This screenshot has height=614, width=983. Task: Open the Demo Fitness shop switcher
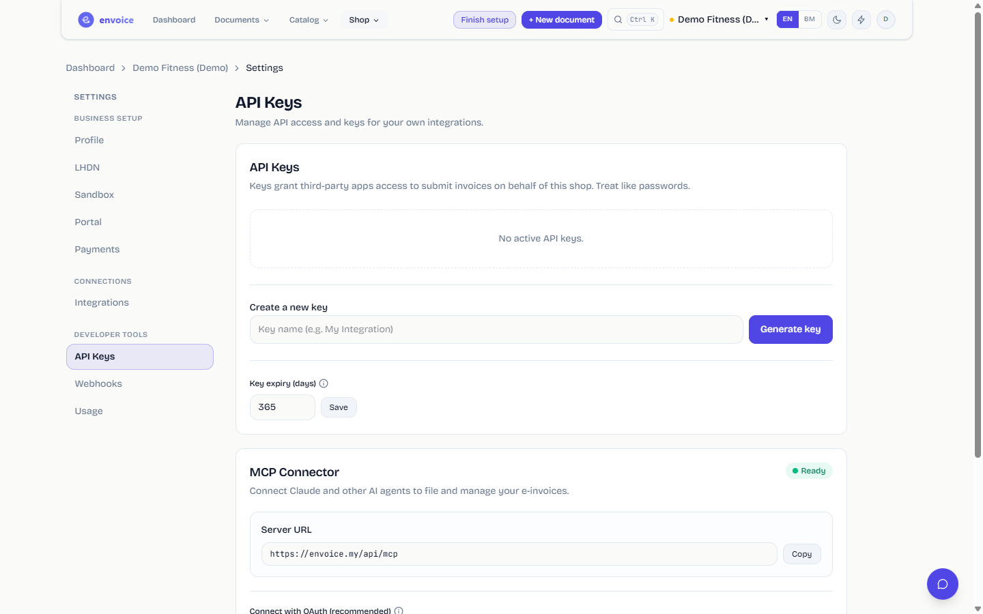[x=719, y=19]
